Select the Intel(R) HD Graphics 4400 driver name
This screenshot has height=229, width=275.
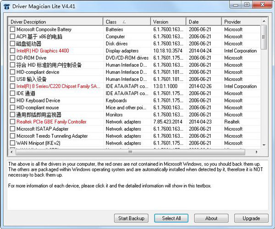coord(43,50)
